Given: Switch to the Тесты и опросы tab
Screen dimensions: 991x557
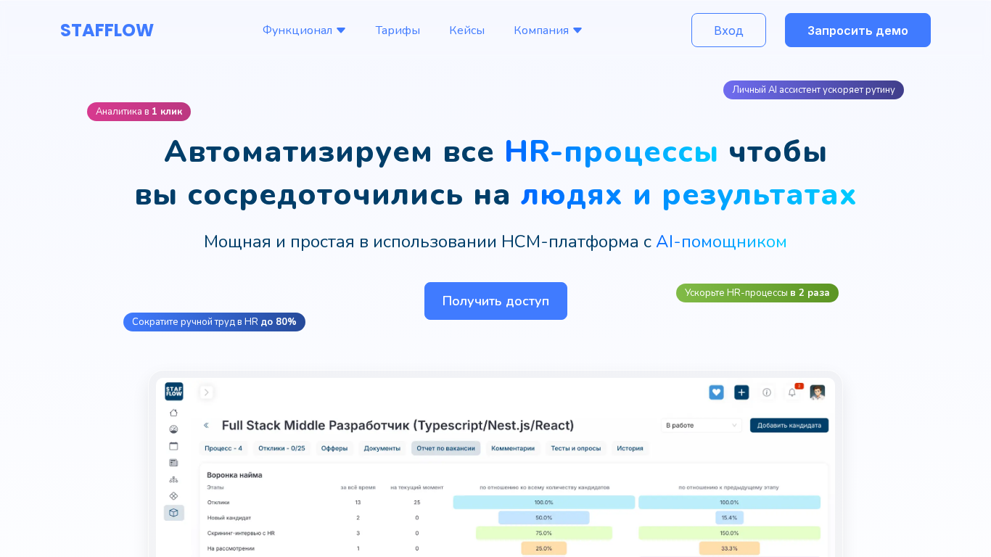Looking at the screenshot, I should pos(576,448).
